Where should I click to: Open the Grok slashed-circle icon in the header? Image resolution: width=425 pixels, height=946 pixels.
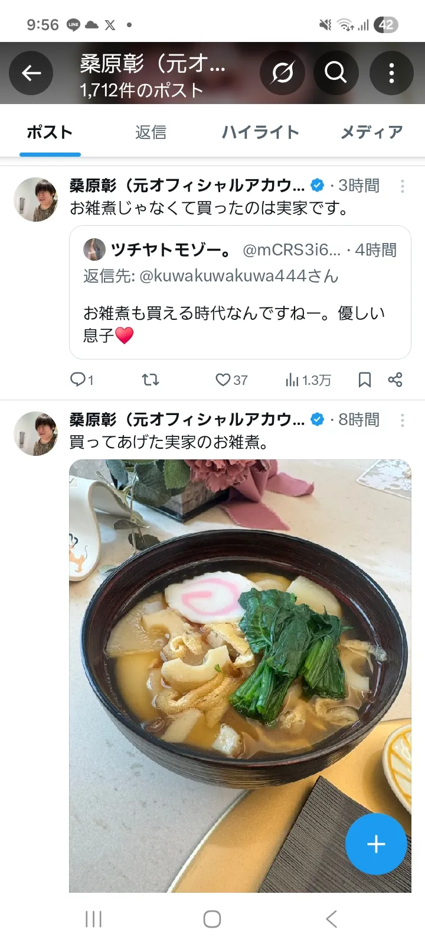pyautogui.click(x=282, y=73)
